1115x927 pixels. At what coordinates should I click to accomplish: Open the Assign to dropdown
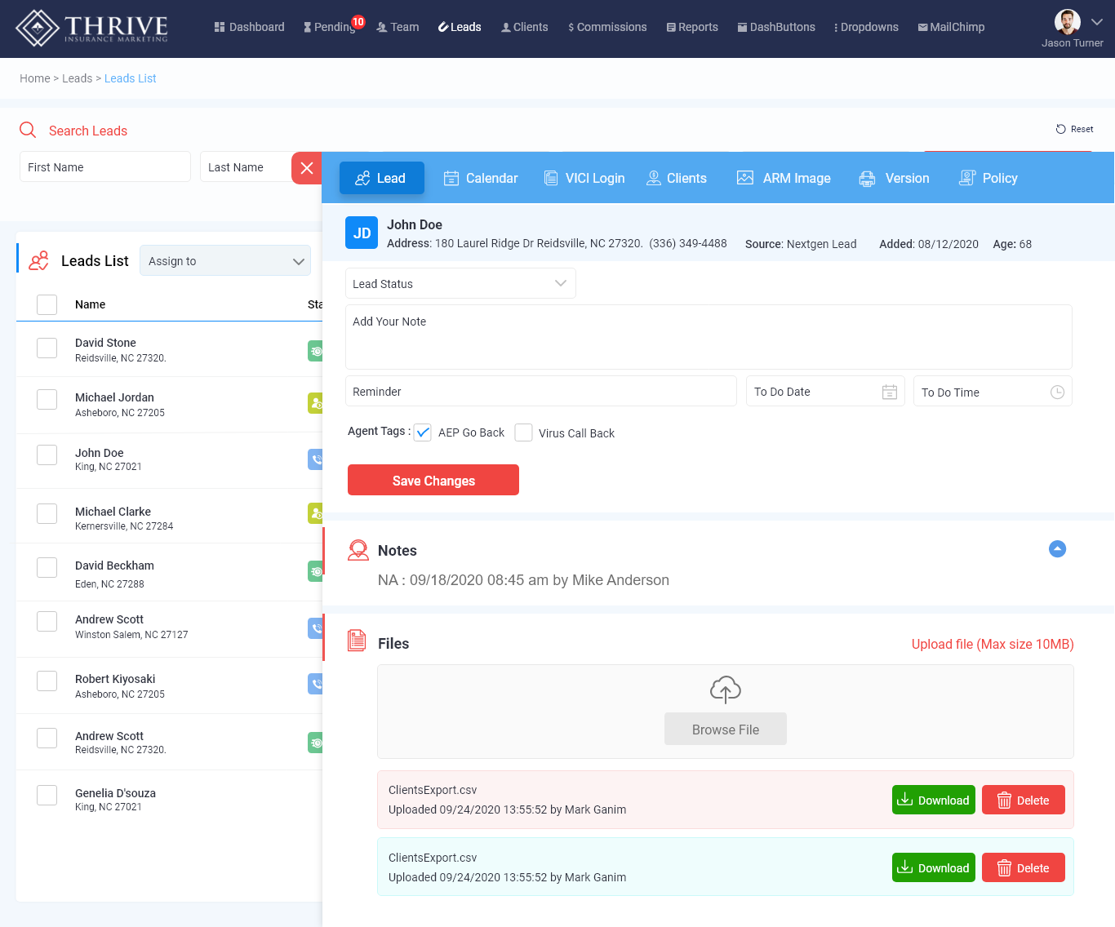click(x=225, y=261)
